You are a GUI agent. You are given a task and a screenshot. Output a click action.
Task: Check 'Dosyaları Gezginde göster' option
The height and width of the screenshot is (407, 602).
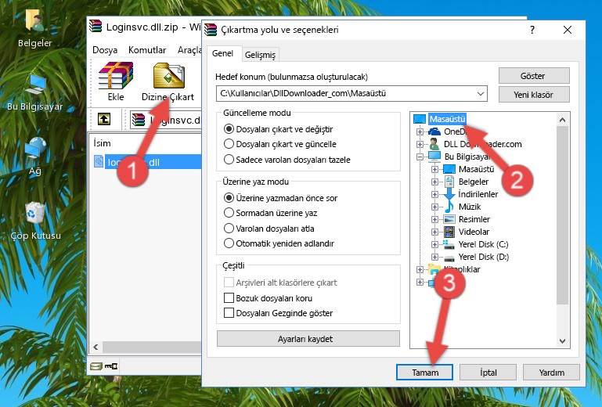(x=229, y=313)
